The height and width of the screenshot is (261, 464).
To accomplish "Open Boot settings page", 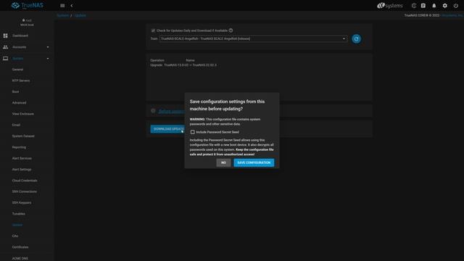I will pos(15,92).
